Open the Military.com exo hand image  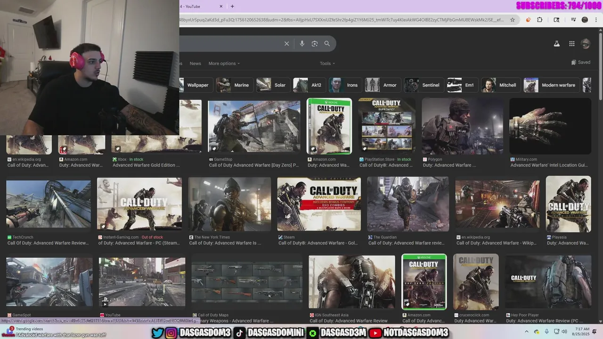(x=550, y=126)
